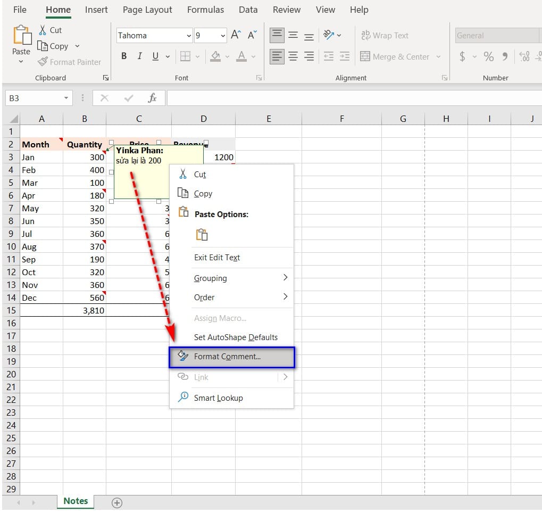Toggle Align Right alignment

coord(309,56)
